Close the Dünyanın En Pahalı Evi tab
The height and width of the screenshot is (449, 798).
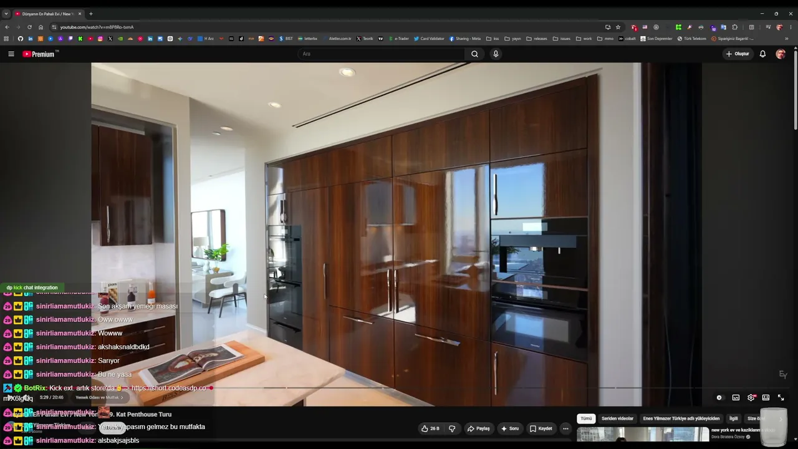79,14
